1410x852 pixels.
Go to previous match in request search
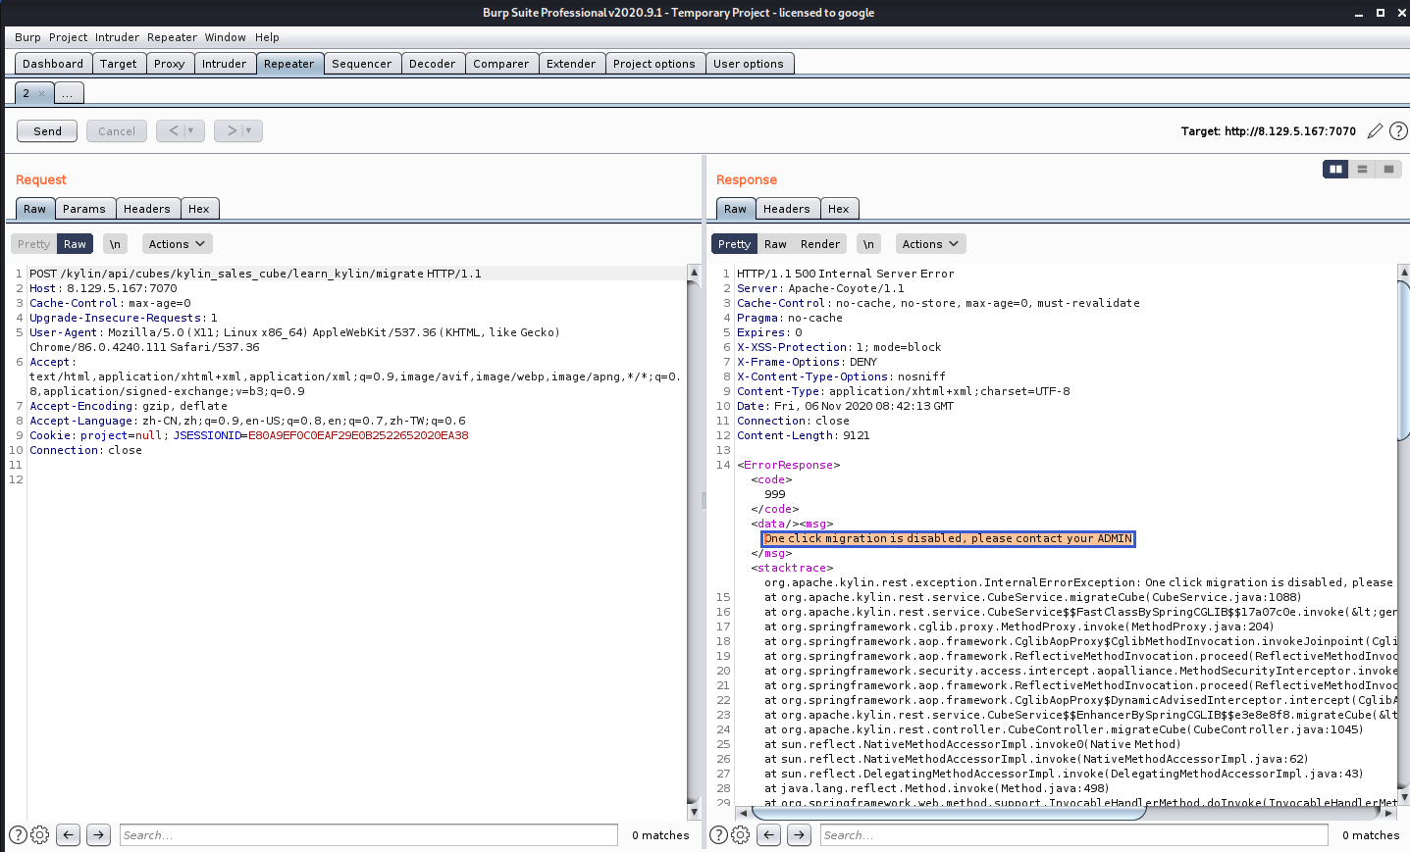68,835
